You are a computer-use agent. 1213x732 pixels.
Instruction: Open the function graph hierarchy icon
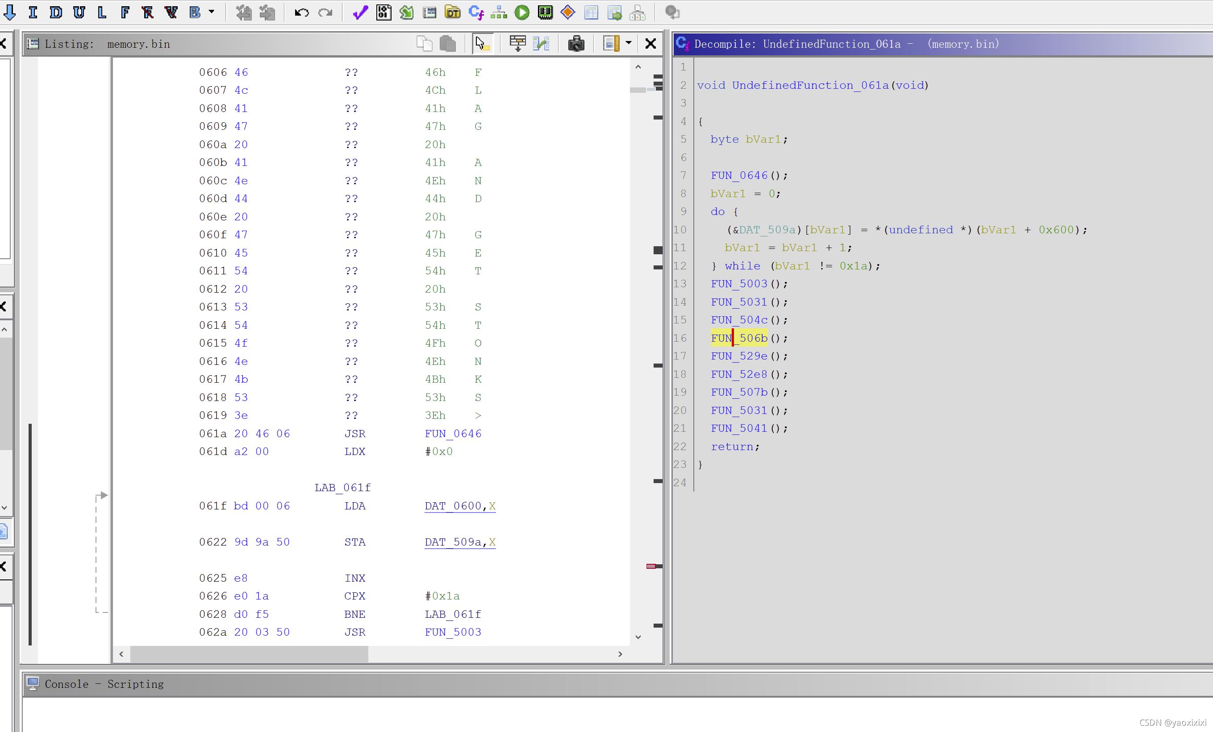pyautogui.click(x=499, y=13)
